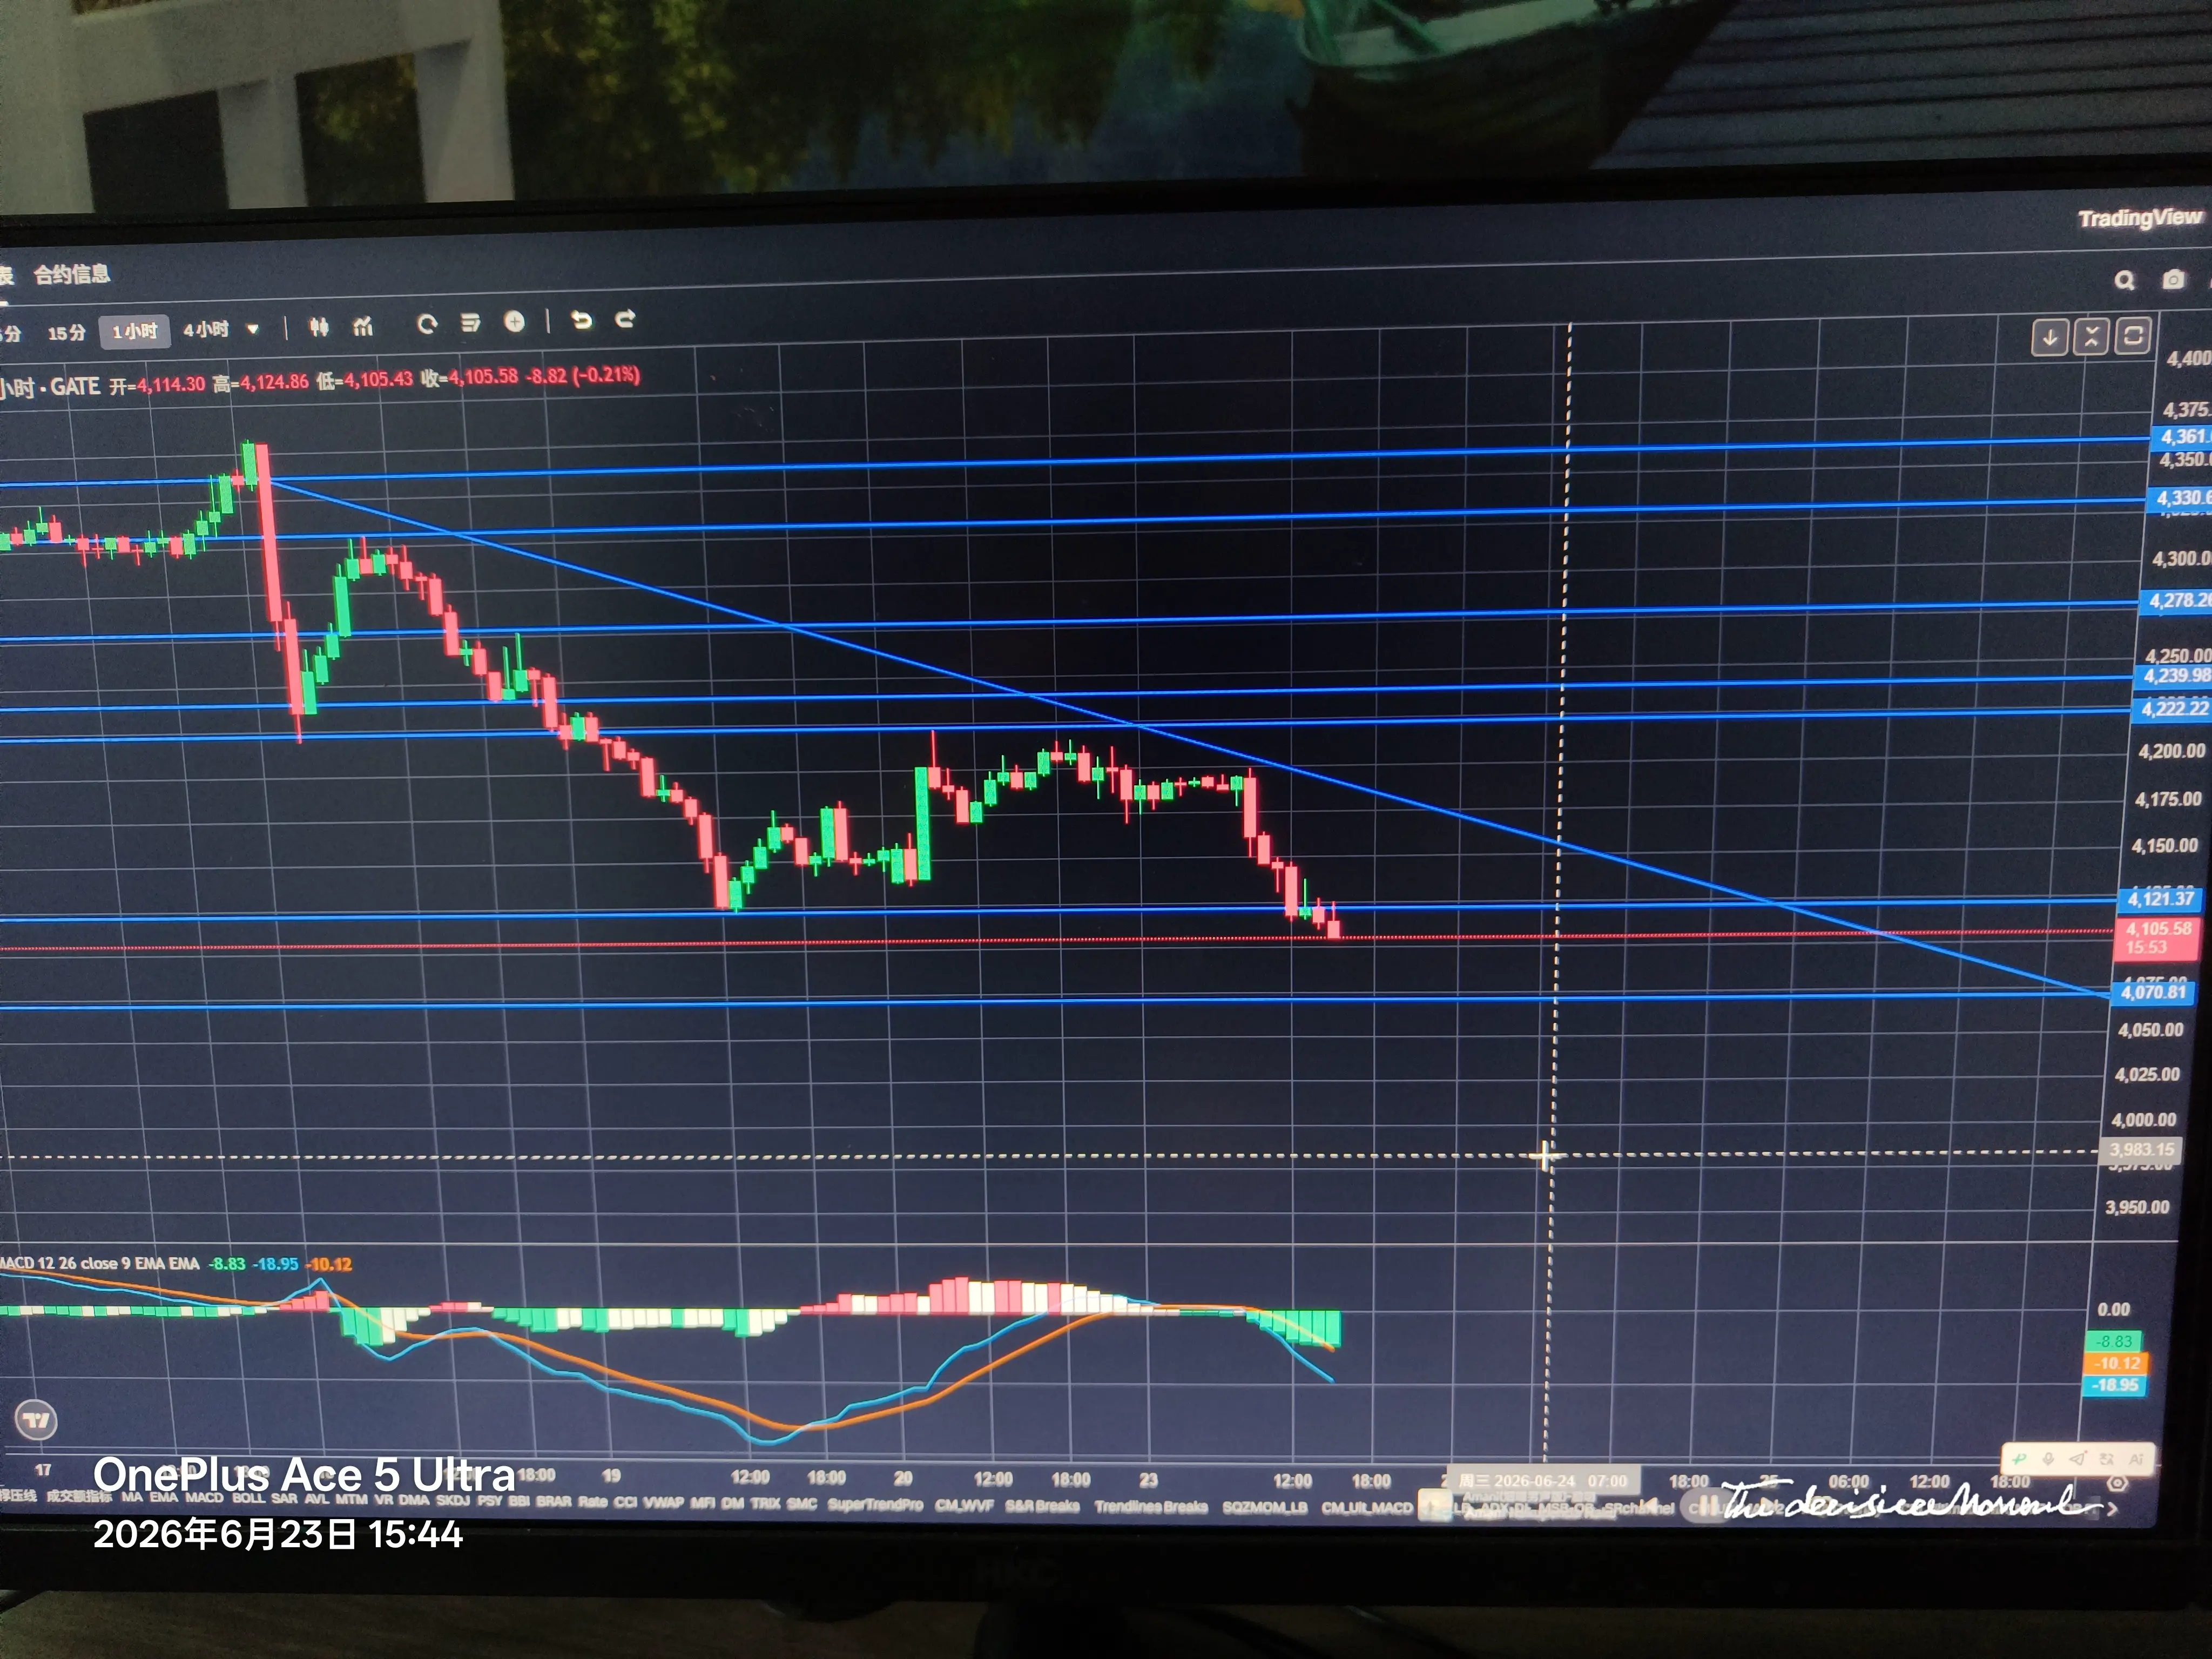Click the 4,278 blue price line label
The width and height of the screenshot is (2212, 1659).
(2177, 601)
